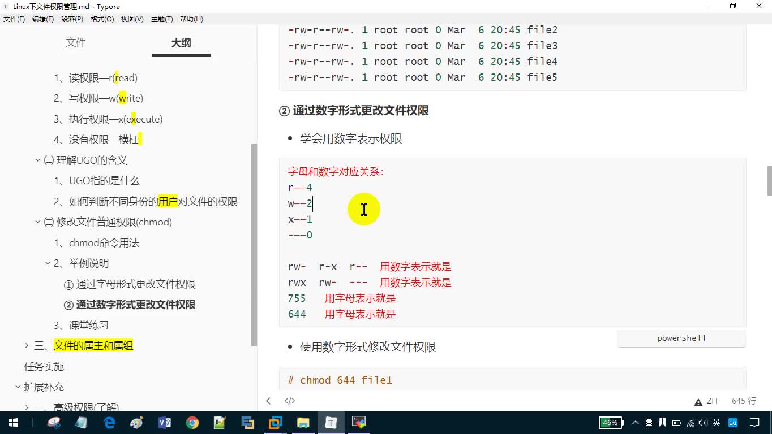
Task: Open the 主题(T) menu
Action: click(x=162, y=19)
